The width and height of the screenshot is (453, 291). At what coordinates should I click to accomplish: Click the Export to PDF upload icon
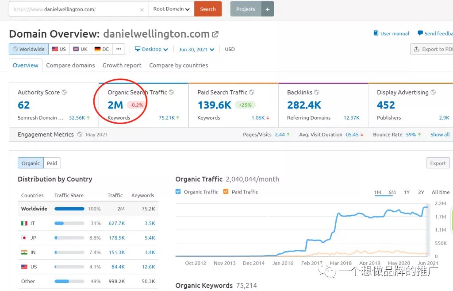[416, 49]
